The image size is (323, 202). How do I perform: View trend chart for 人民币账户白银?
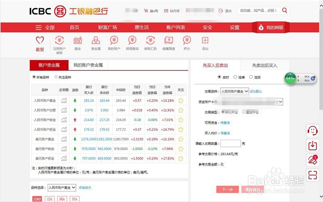tap(64, 110)
